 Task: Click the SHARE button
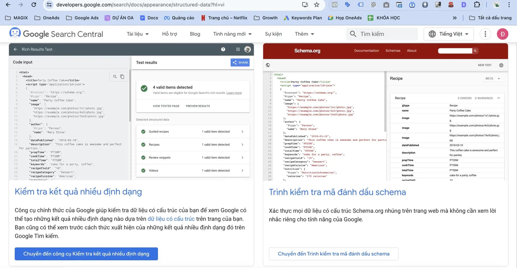click(x=240, y=62)
